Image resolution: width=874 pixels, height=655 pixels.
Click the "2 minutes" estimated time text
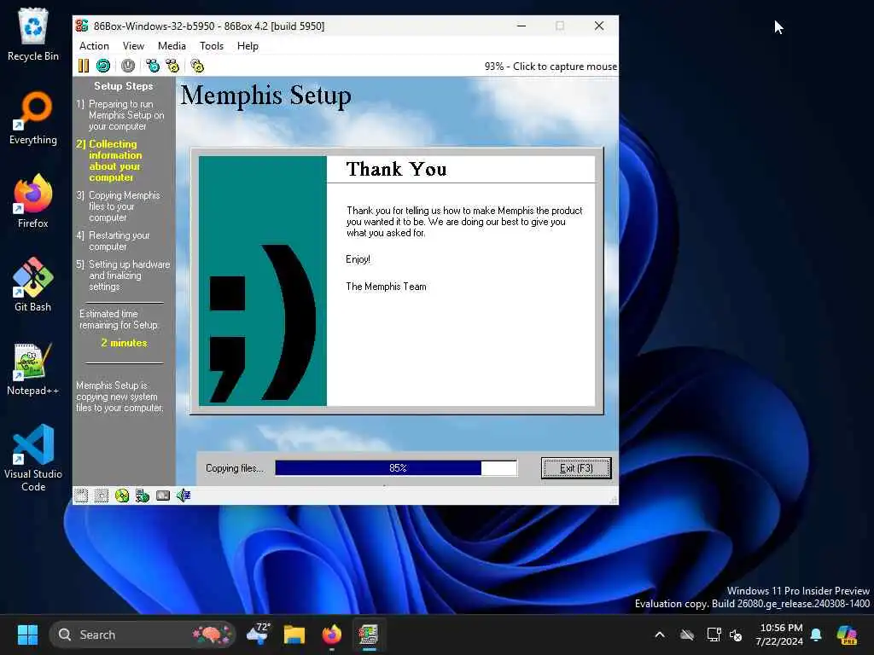point(124,343)
